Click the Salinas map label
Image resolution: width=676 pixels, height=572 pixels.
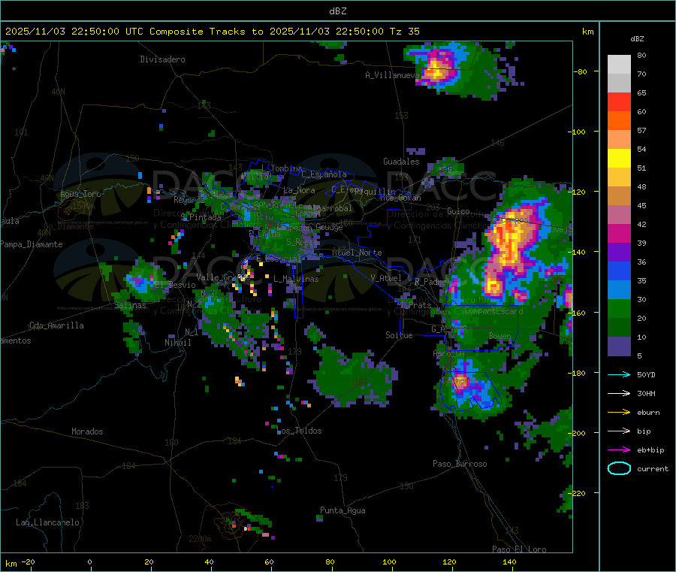click(130, 305)
